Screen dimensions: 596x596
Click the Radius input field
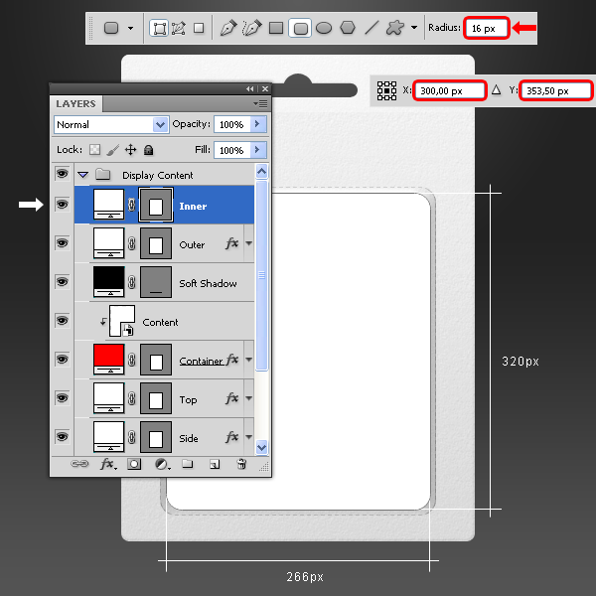[x=486, y=28]
